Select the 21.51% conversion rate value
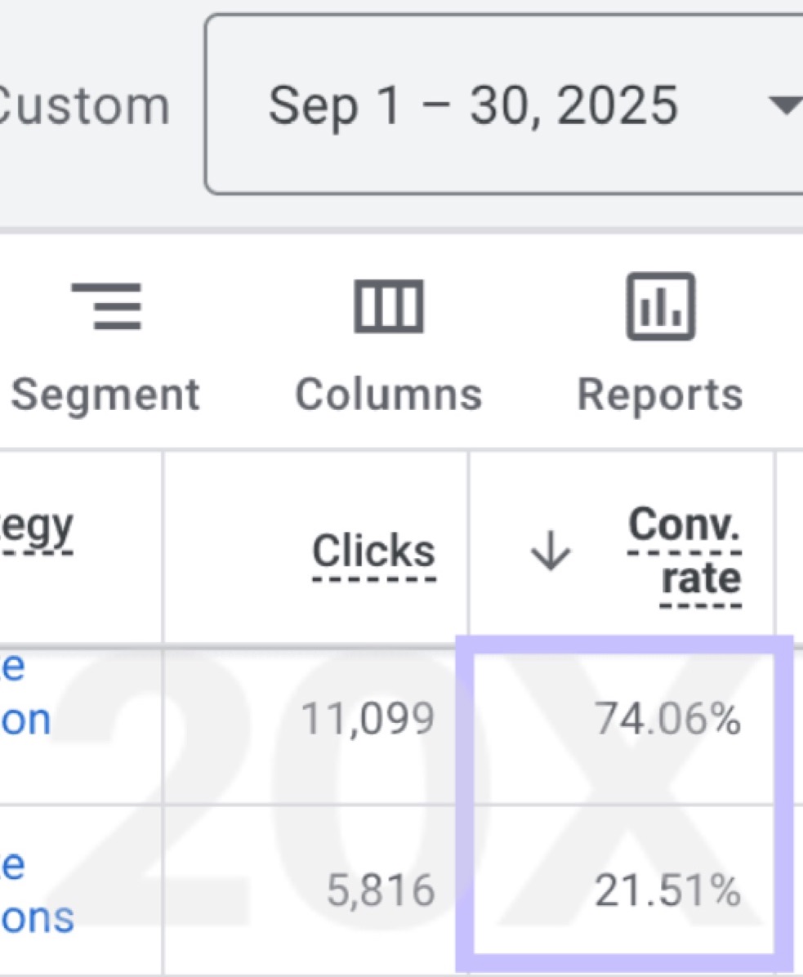Viewport: 803px width, 977px height. click(667, 890)
